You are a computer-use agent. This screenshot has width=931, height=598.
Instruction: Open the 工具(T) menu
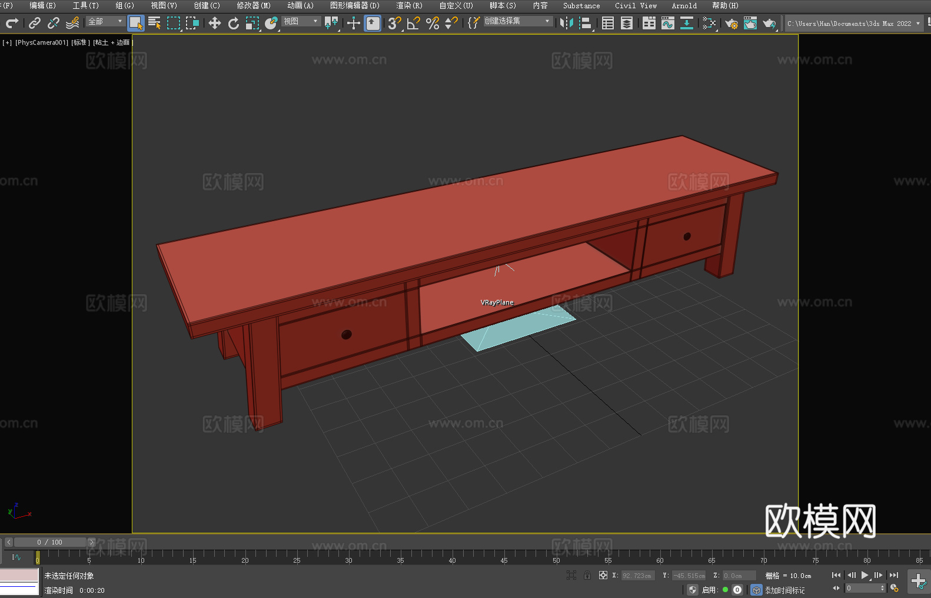(x=85, y=5)
